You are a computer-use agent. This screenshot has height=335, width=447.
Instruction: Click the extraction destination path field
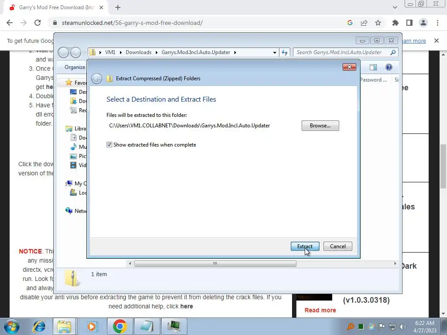click(189, 126)
